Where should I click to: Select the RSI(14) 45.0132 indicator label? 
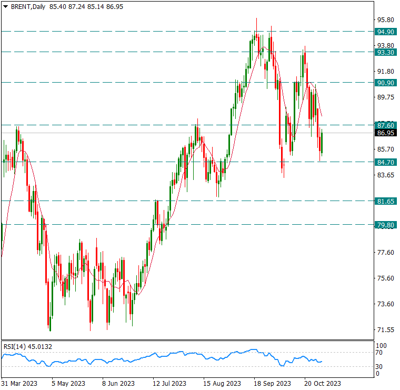pos(28,347)
